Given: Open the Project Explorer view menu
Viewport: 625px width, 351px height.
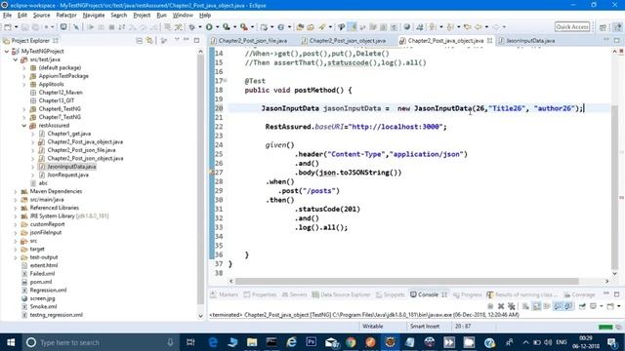Looking at the screenshot, I should tap(177, 40).
